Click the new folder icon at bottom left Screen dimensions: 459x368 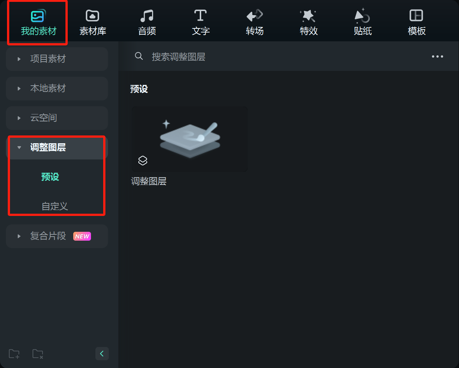[14, 354]
